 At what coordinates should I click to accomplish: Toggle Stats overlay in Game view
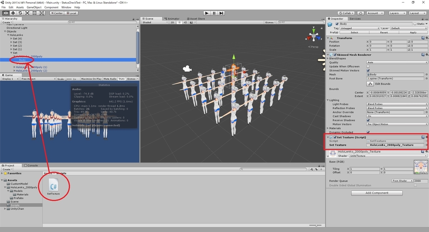122,79
